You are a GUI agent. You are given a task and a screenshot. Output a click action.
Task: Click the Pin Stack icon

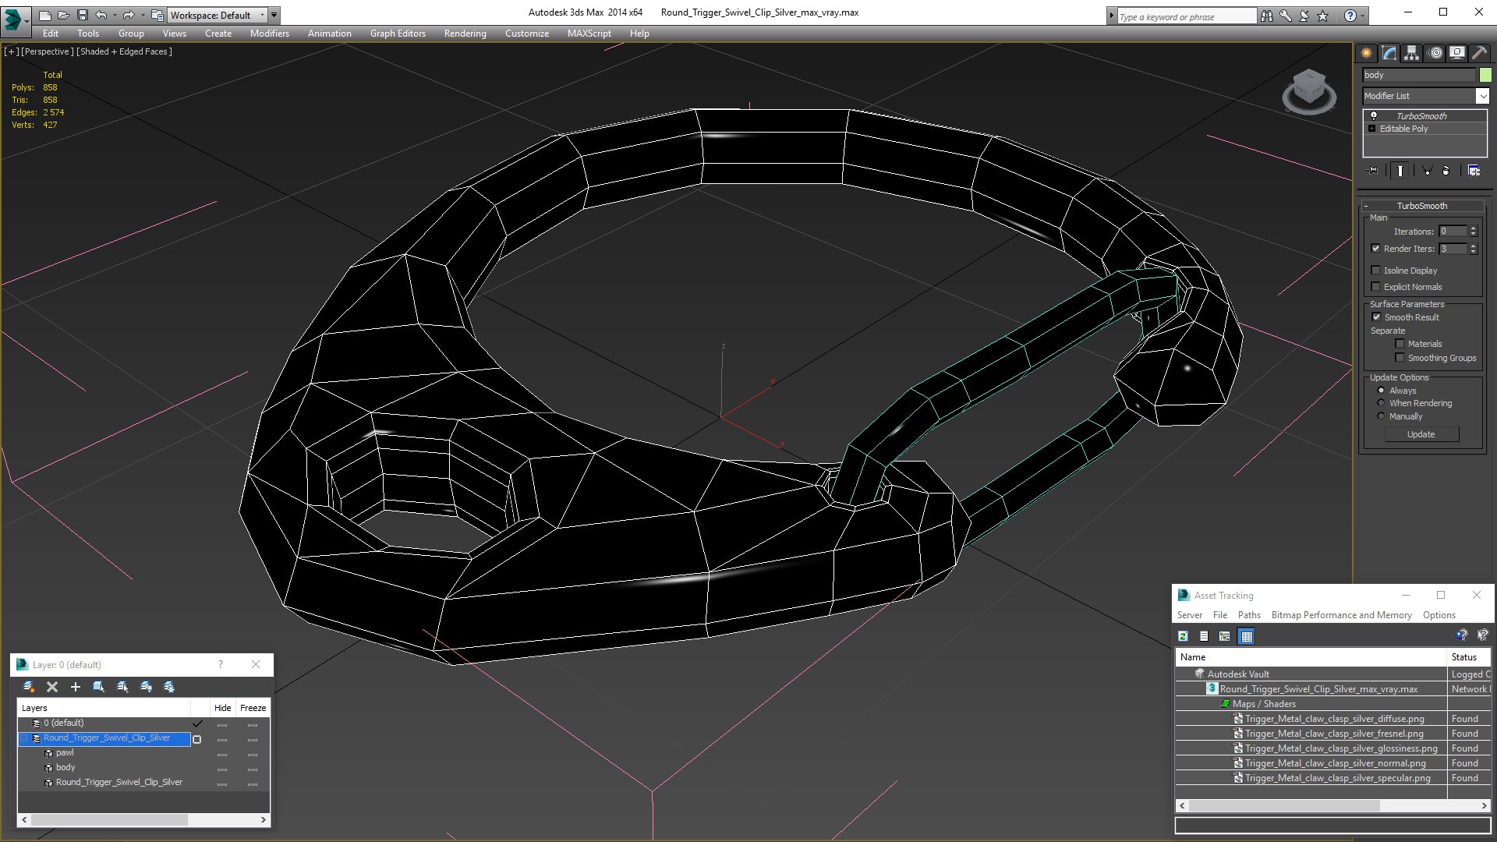pos(1373,170)
